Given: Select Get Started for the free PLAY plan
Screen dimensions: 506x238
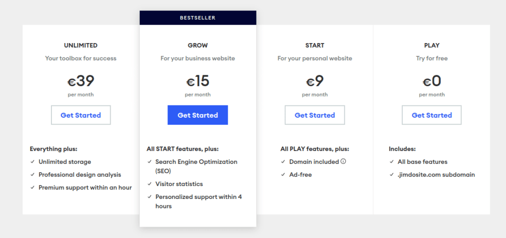Looking at the screenshot, I should coord(431,115).
